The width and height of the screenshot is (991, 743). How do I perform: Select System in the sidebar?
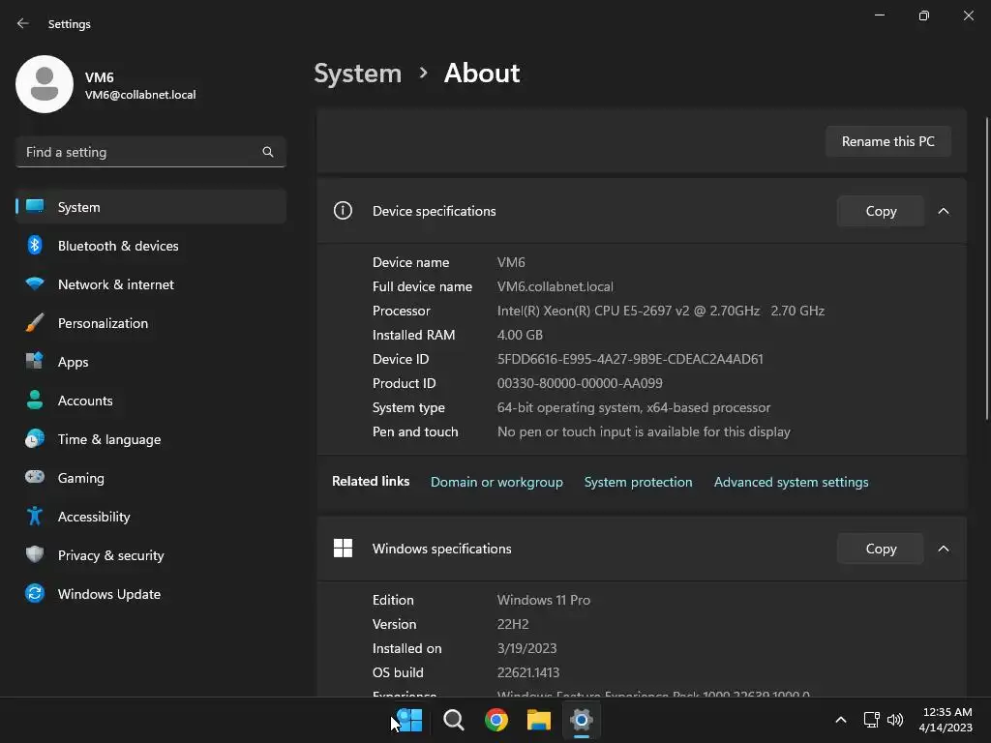(x=150, y=207)
